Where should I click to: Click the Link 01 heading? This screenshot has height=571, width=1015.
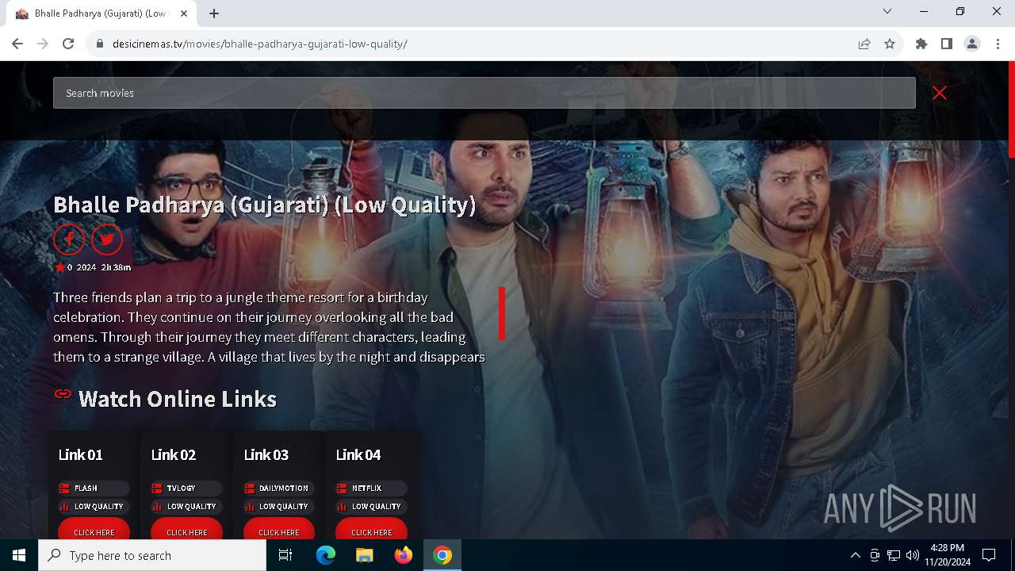coord(81,454)
